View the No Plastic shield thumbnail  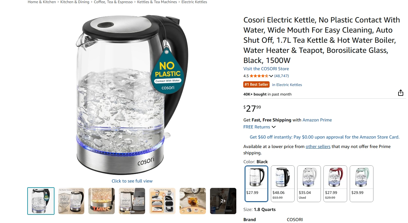pyautogui.click(x=71, y=201)
